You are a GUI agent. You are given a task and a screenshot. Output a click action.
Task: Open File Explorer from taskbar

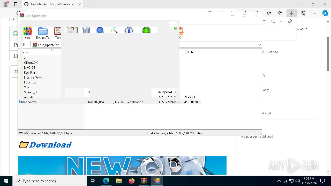pos(119,181)
